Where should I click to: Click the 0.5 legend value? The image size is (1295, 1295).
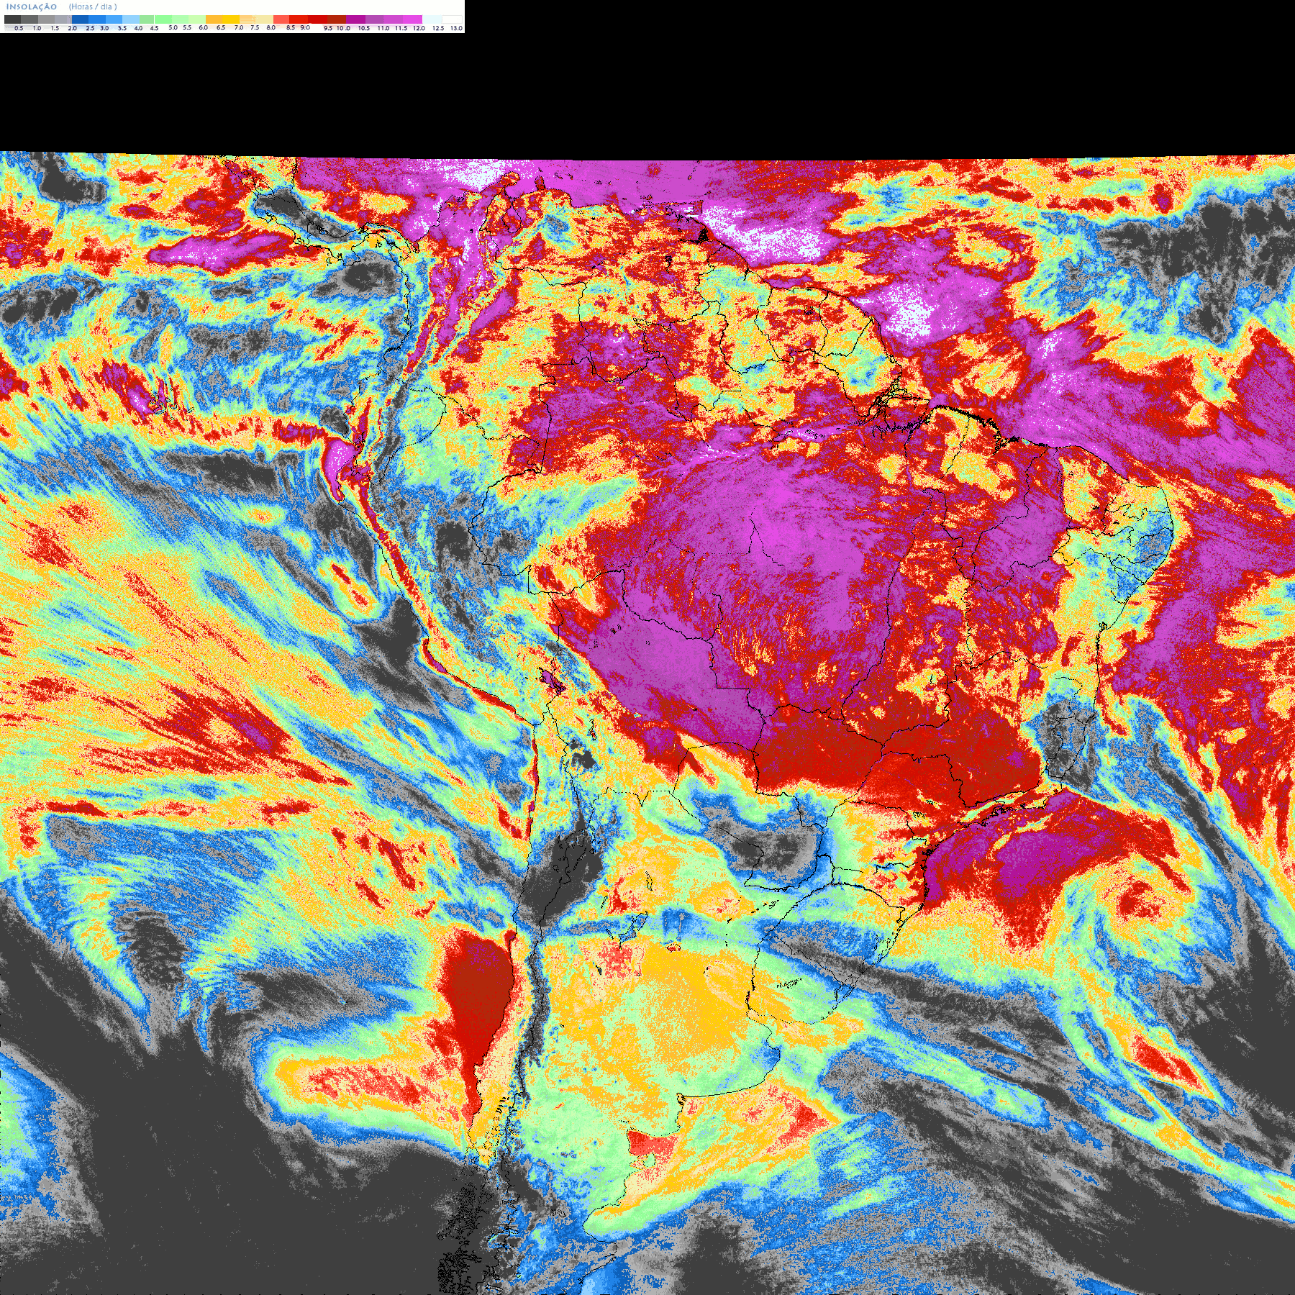click(x=19, y=28)
